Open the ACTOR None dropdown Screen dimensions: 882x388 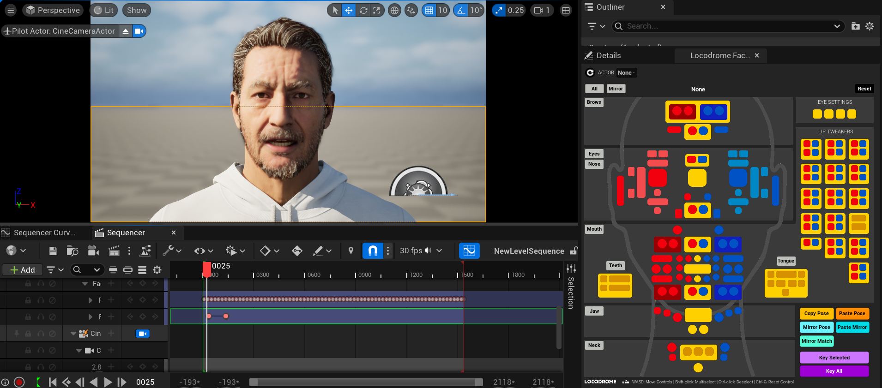click(626, 72)
